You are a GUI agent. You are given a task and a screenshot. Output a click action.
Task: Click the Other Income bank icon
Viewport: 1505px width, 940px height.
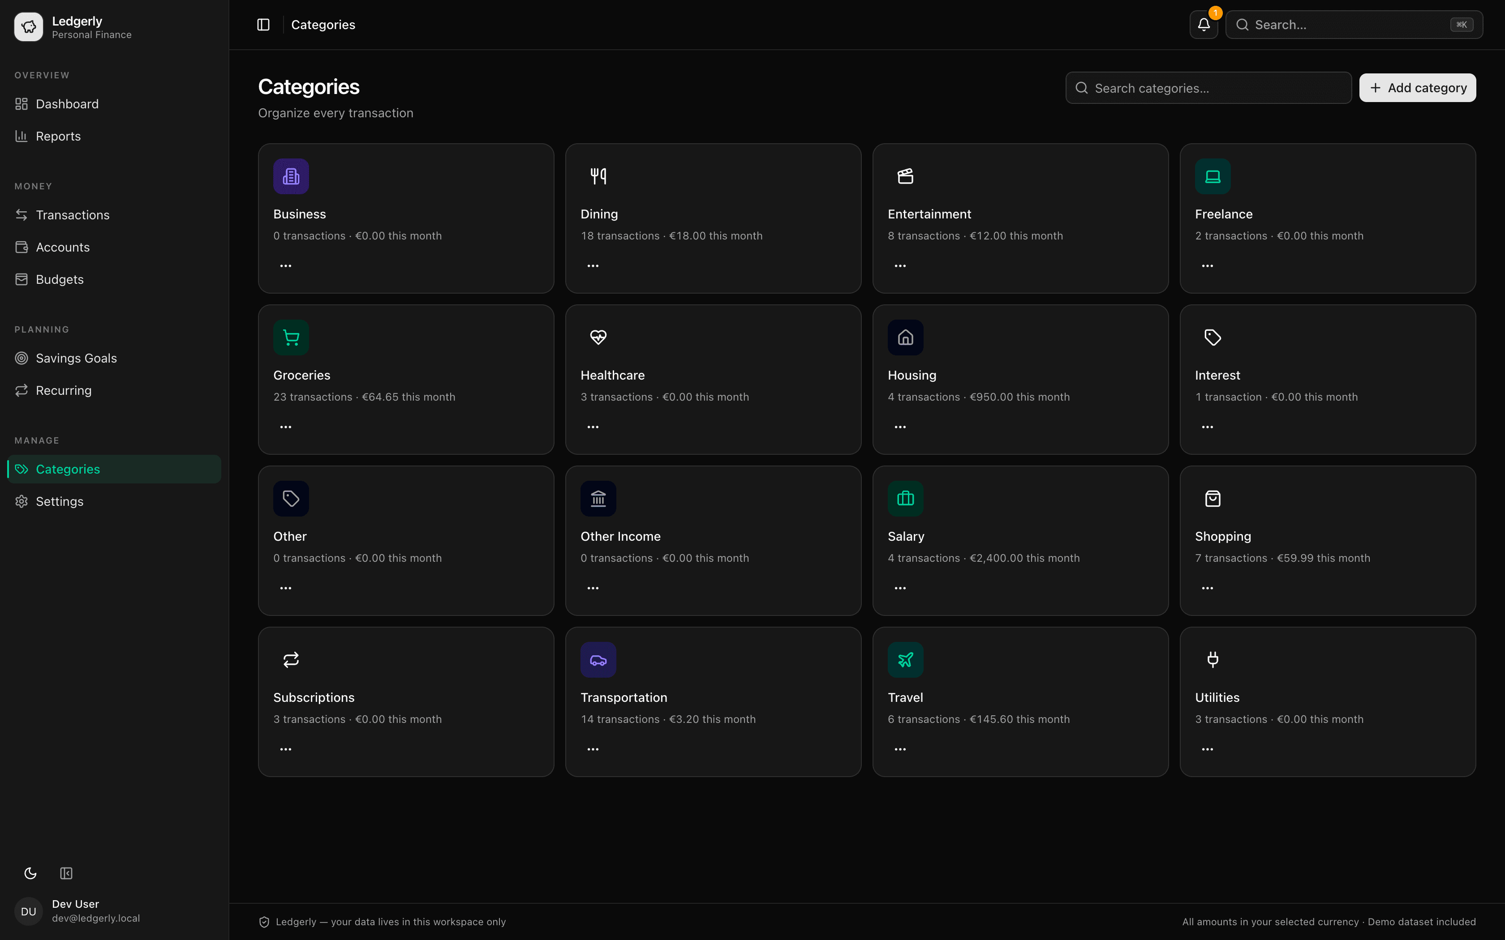point(598,499)
